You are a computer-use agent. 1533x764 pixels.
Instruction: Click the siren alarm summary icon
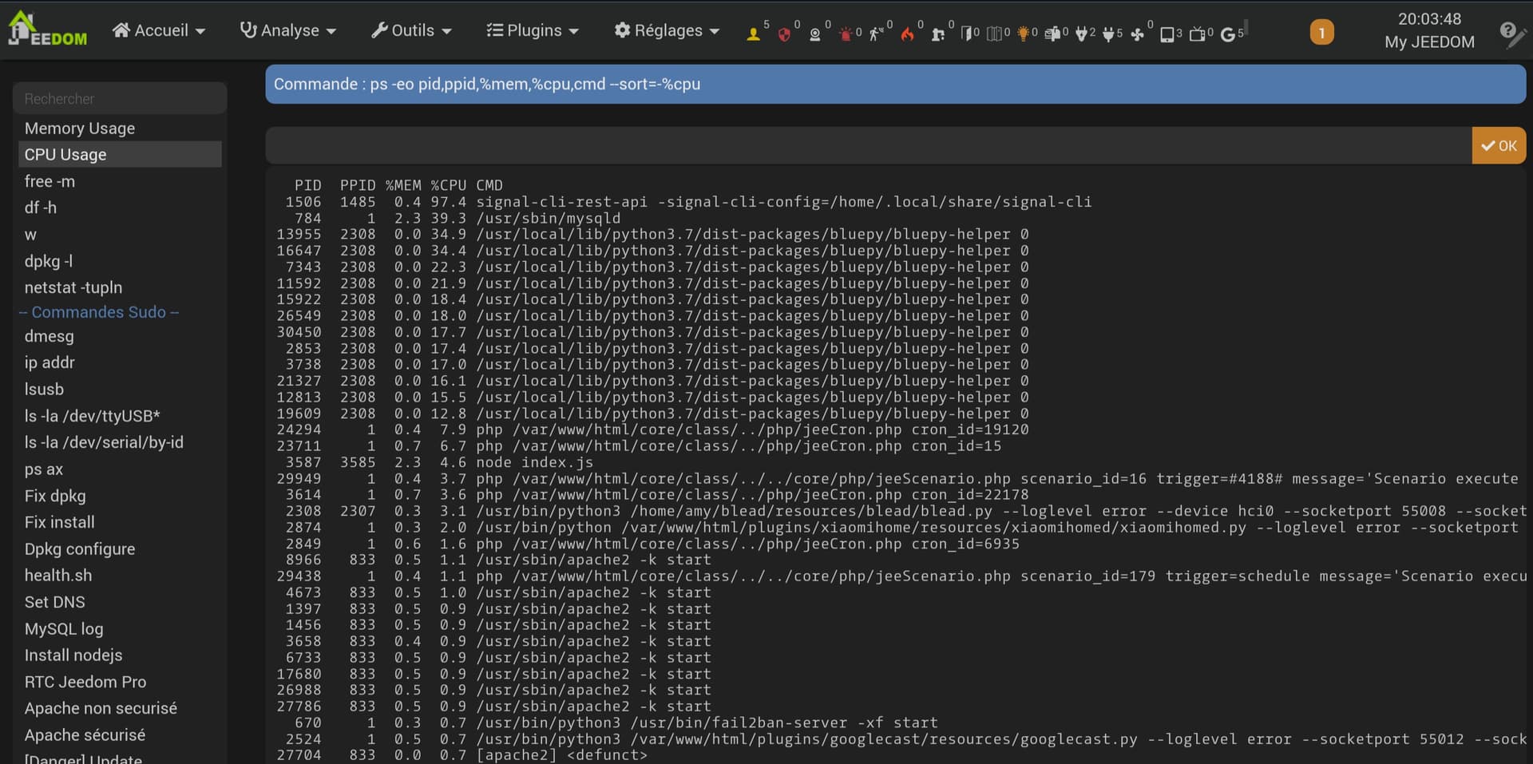point(845,34)
